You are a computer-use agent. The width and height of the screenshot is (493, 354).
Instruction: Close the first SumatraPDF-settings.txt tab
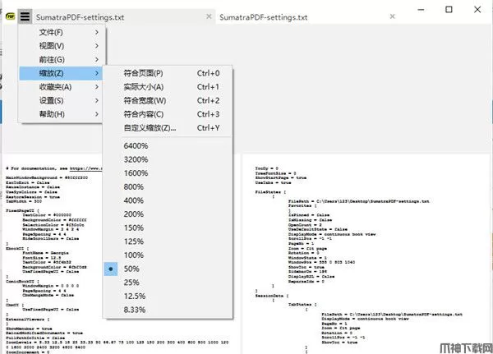[x=209, y=16]
